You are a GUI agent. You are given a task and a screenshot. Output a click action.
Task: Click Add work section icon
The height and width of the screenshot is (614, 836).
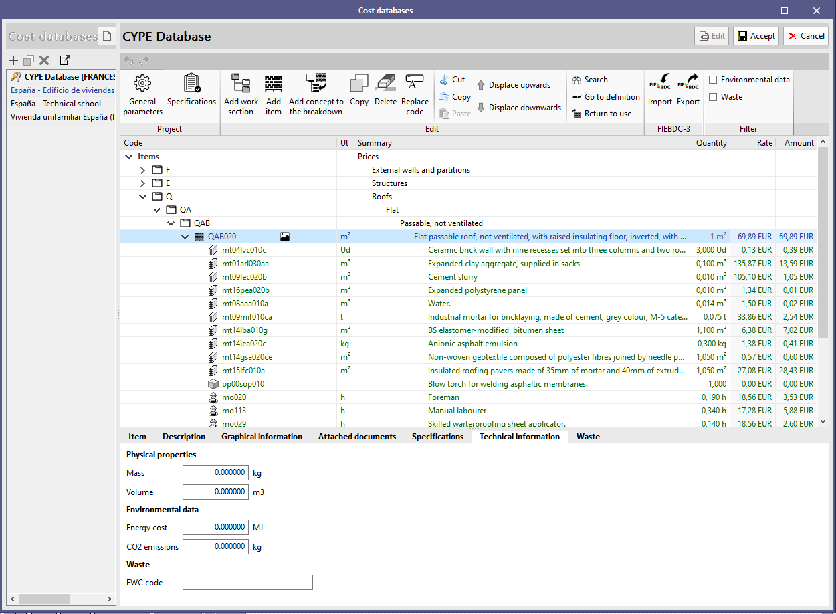point(241,94)
